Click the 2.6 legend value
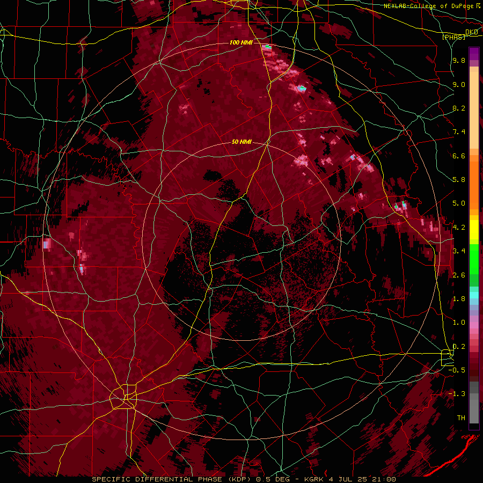This screenshot has width=483, height=483. click(459, 275)
